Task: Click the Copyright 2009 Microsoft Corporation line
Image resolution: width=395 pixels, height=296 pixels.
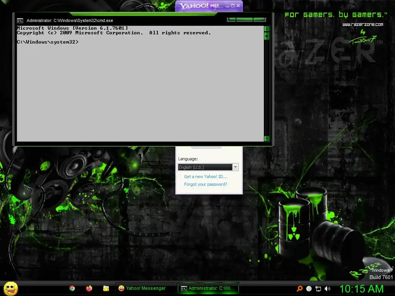Action: point(114,33)
